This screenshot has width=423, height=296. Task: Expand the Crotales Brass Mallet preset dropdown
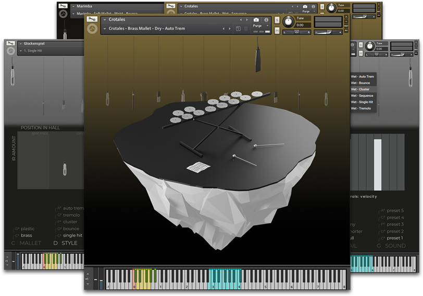(105, 29)
